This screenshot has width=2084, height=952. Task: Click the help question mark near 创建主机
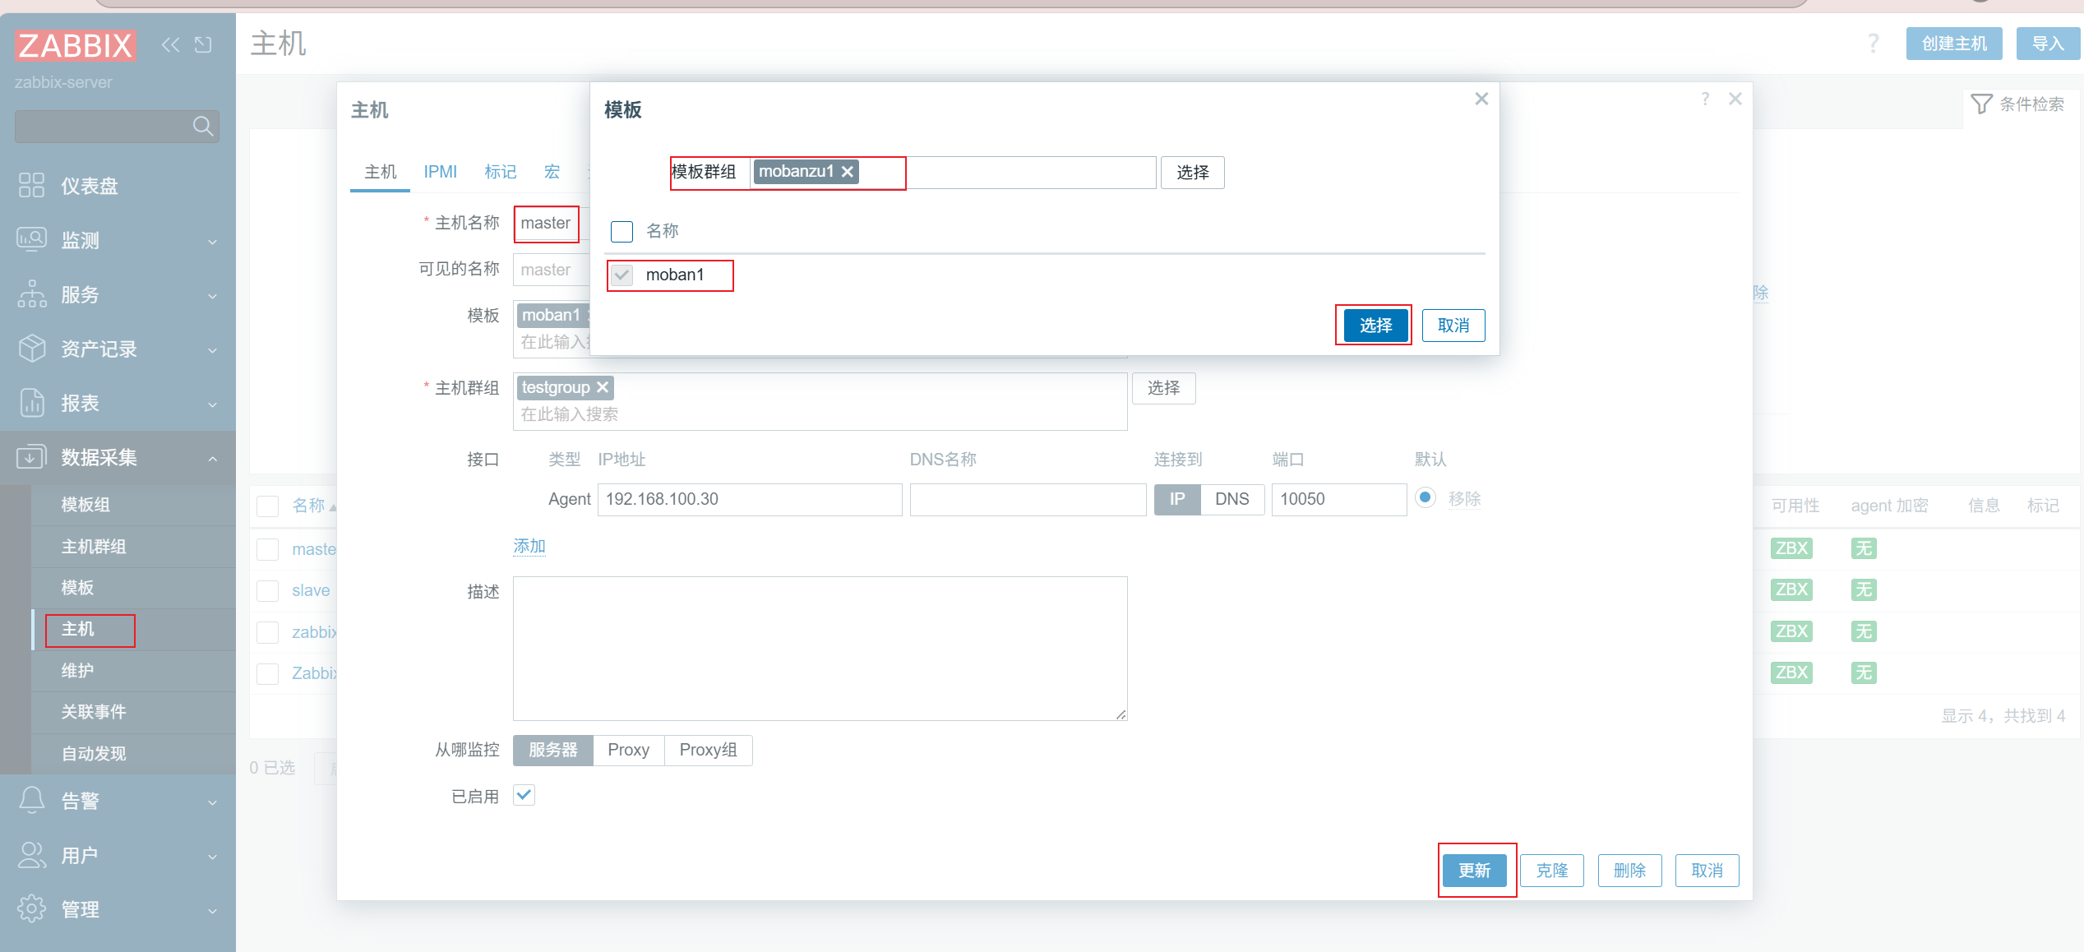[1873, 44]
